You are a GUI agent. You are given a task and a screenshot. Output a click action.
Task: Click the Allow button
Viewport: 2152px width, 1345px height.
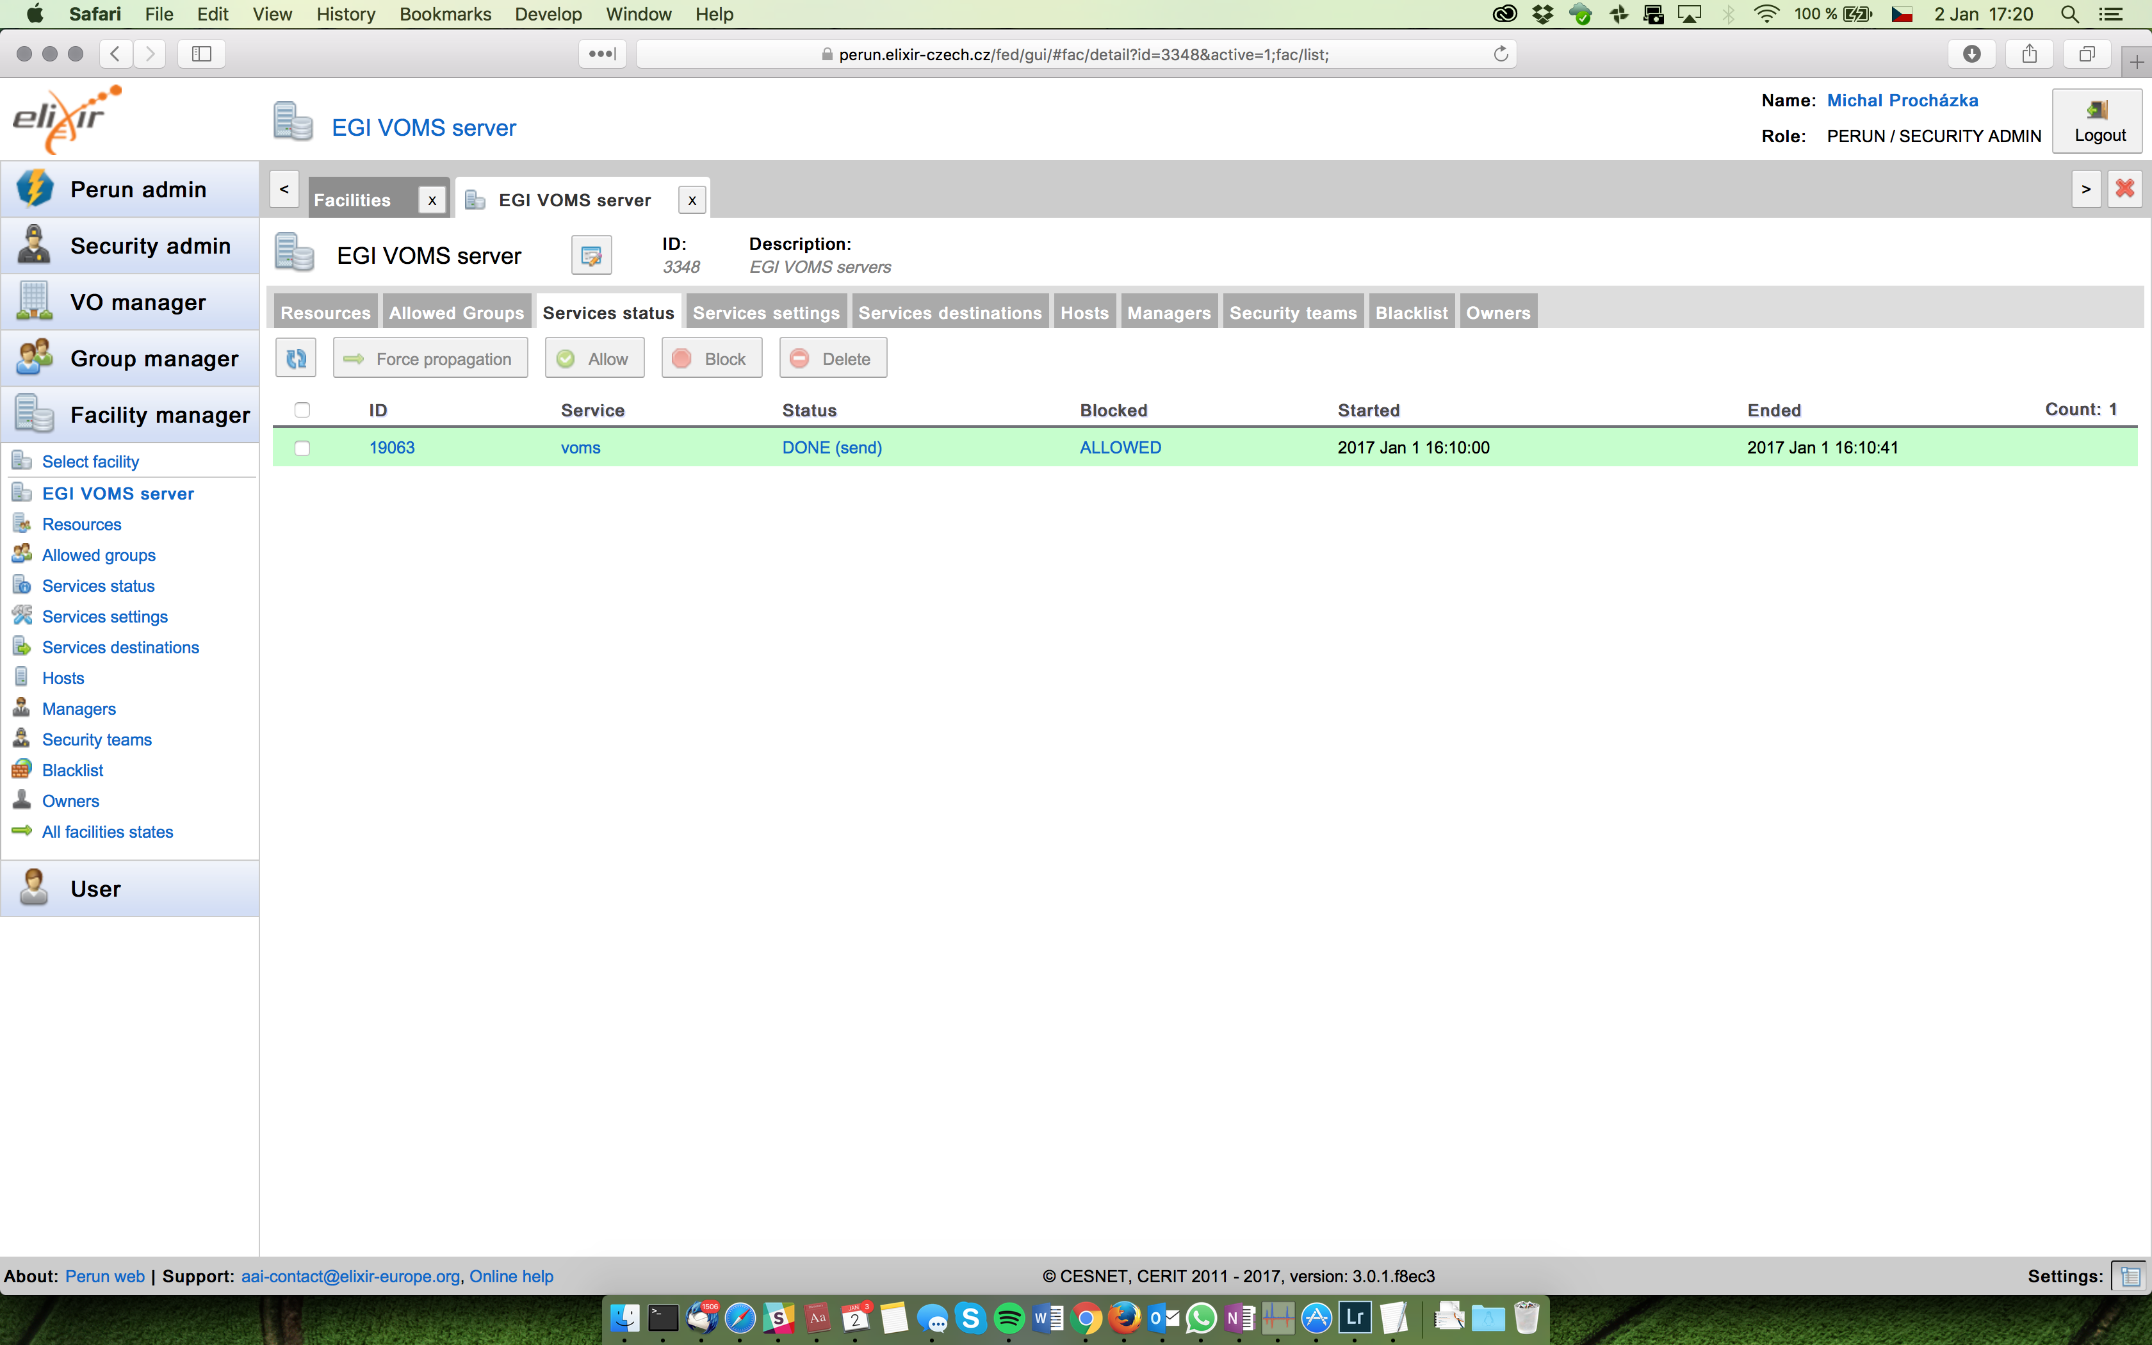(594, 359)
